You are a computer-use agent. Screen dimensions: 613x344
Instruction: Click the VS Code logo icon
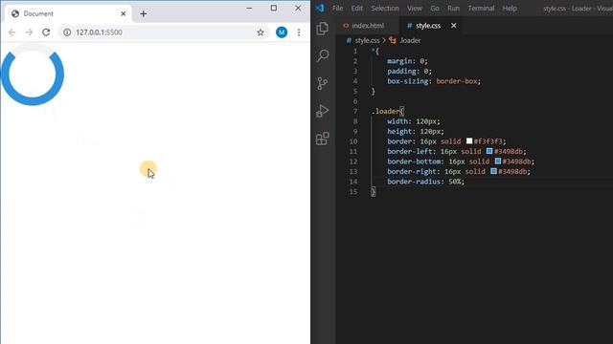(x=320, y=8)
